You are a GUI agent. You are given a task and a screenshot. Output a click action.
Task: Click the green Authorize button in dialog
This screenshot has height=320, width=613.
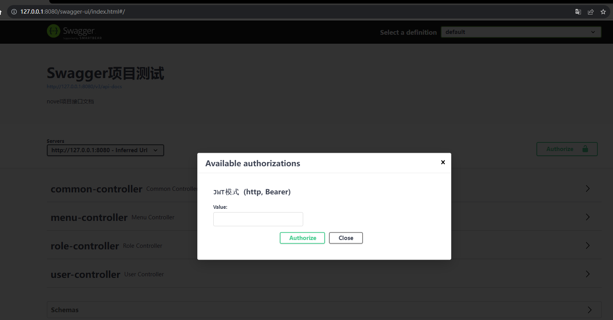[302, 238]
